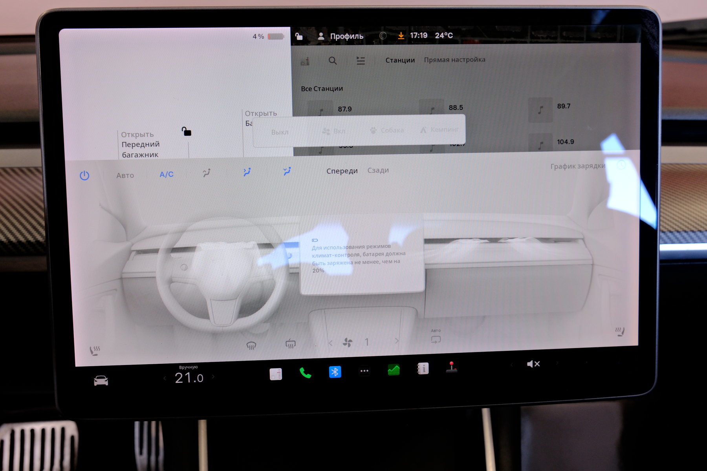
Task: Toggle the A/C setting
Action: pyautogui.click(x=167, y=174)
